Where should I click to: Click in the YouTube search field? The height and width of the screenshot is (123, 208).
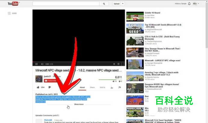pyautogui.click(x=66, y=4)
